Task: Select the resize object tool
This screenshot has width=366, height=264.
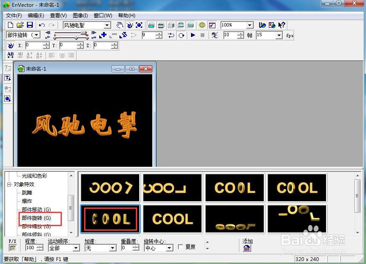Action: 139,25
